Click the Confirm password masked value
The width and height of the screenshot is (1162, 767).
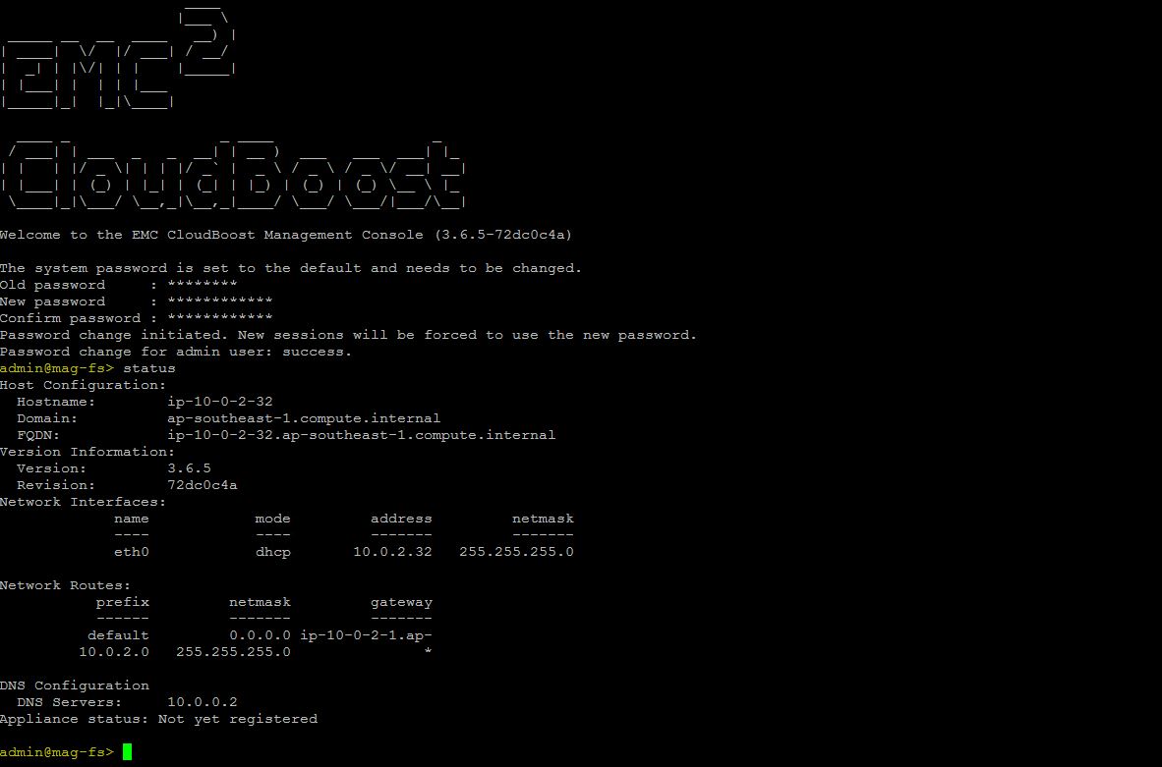pos(219,317)
